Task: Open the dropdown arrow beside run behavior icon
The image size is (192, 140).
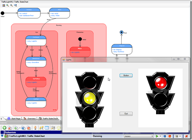Action: click(x=20, y=128)
